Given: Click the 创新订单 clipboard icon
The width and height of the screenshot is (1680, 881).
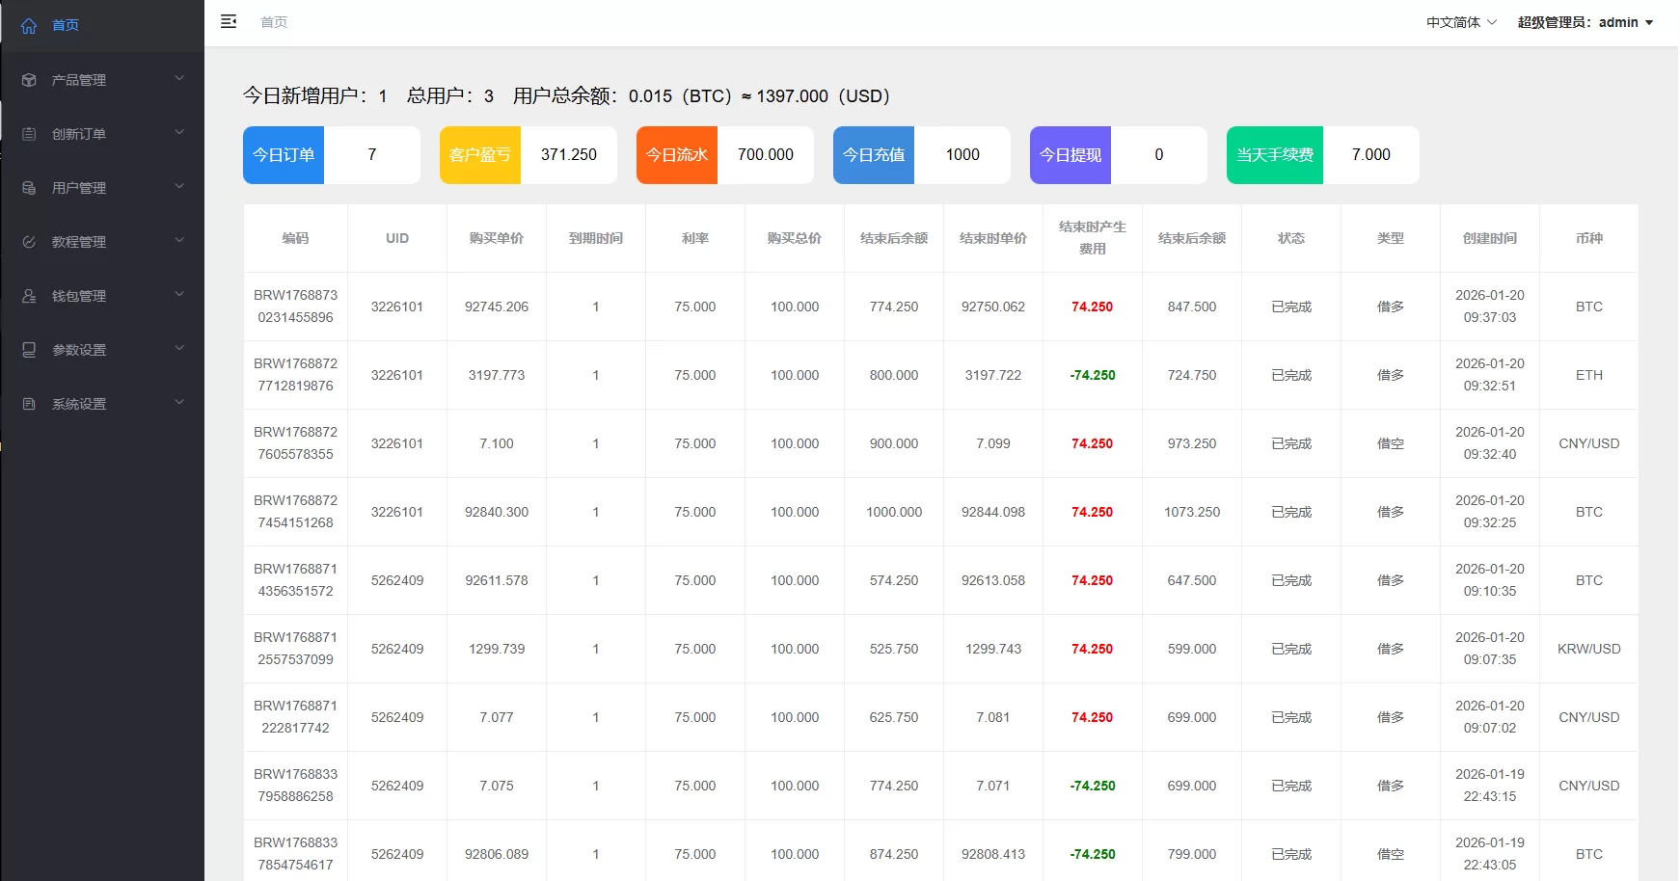Looking at the screenshot, I should pyautogui.click(x=28, y=133).
